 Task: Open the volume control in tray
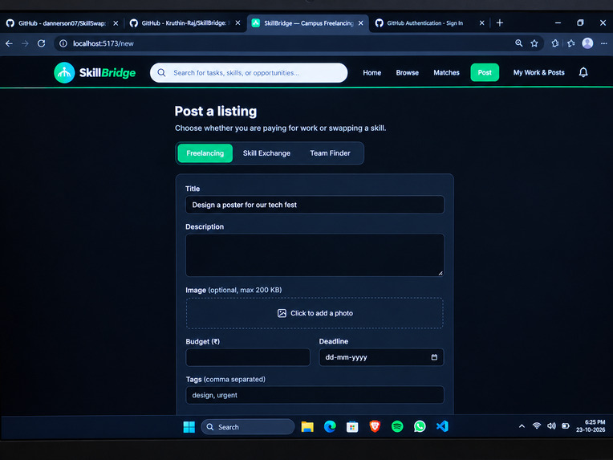[x=551, y=426]
